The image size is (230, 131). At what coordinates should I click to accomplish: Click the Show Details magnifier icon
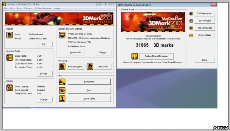191,35
